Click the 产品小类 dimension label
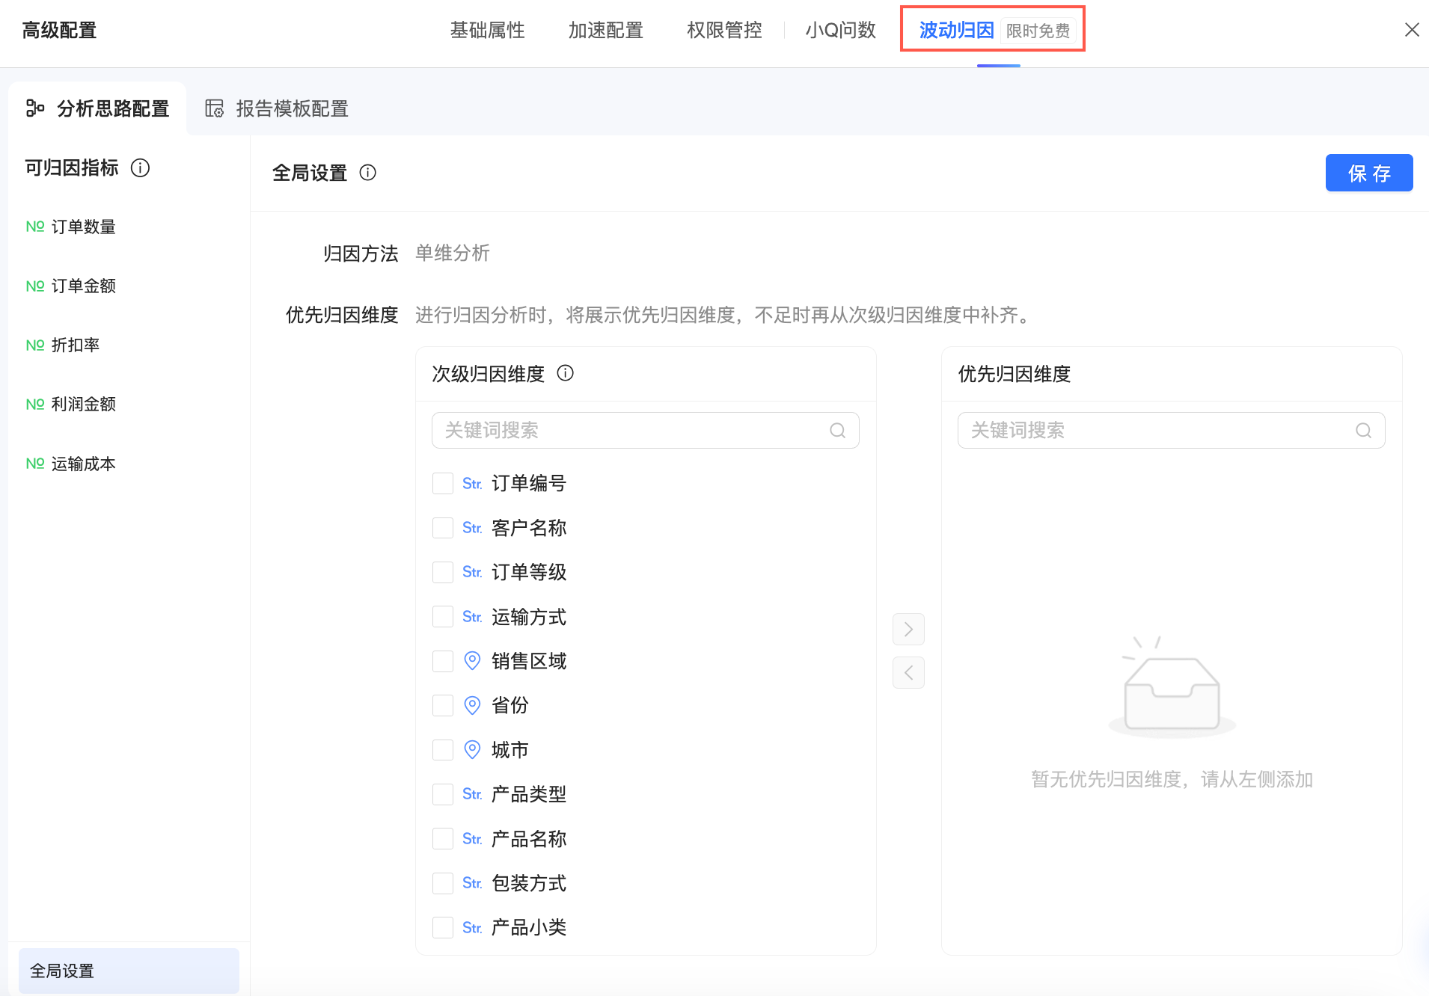 pyautogui.click(x=529, y=928)
